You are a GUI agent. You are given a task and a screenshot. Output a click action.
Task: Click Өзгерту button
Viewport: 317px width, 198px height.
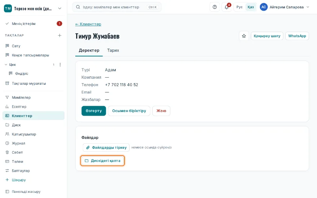(94, 111)
